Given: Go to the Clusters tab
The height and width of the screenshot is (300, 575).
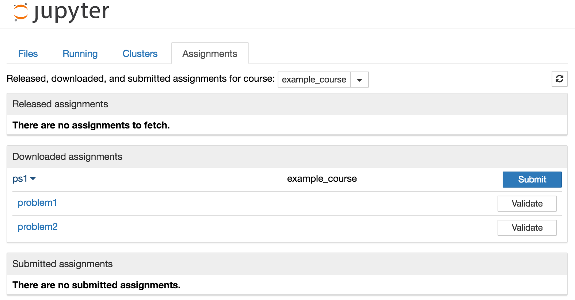Looking at the screenshot, I should [x=140, y=54].
